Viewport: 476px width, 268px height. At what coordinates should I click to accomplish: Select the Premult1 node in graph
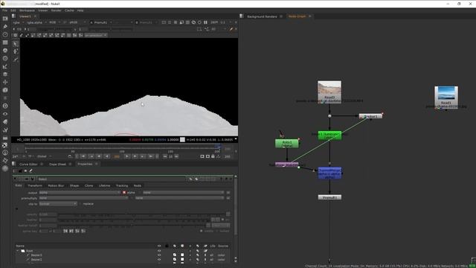(x=329, y=197)
